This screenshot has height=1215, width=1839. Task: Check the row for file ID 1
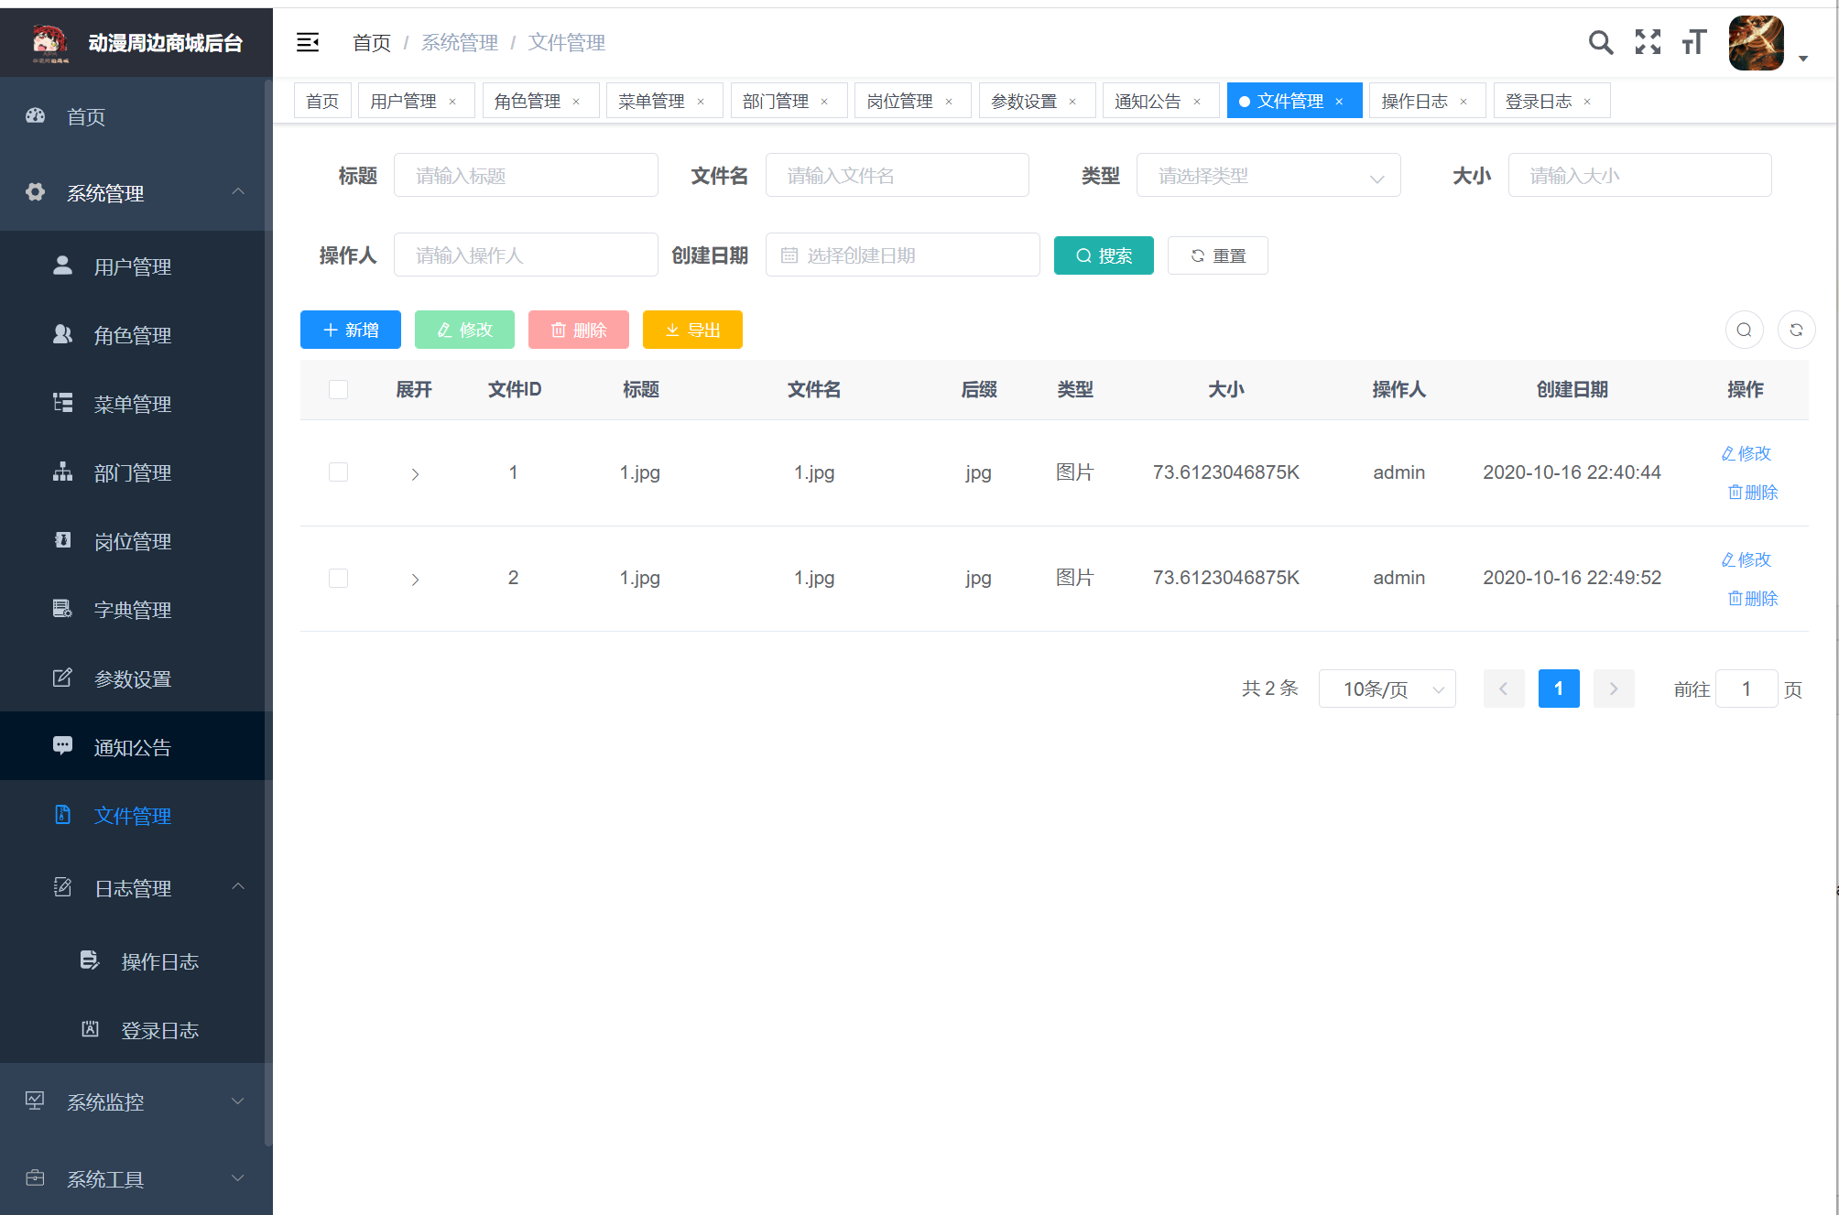pos(338,472)
